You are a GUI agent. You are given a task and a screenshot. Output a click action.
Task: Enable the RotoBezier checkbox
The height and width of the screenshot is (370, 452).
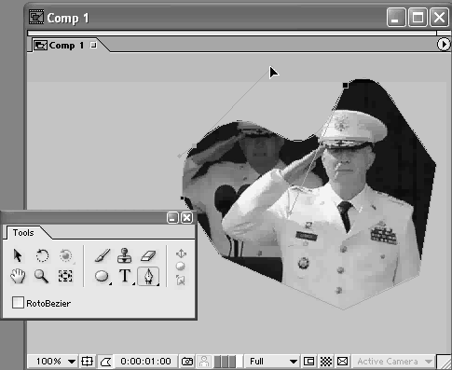[x=18, y=303]
